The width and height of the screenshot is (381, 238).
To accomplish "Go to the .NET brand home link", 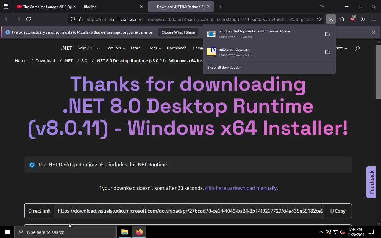I will tap(67, 48).
